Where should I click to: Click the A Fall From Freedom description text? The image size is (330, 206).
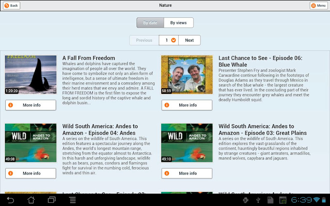(x=108, y=83)
